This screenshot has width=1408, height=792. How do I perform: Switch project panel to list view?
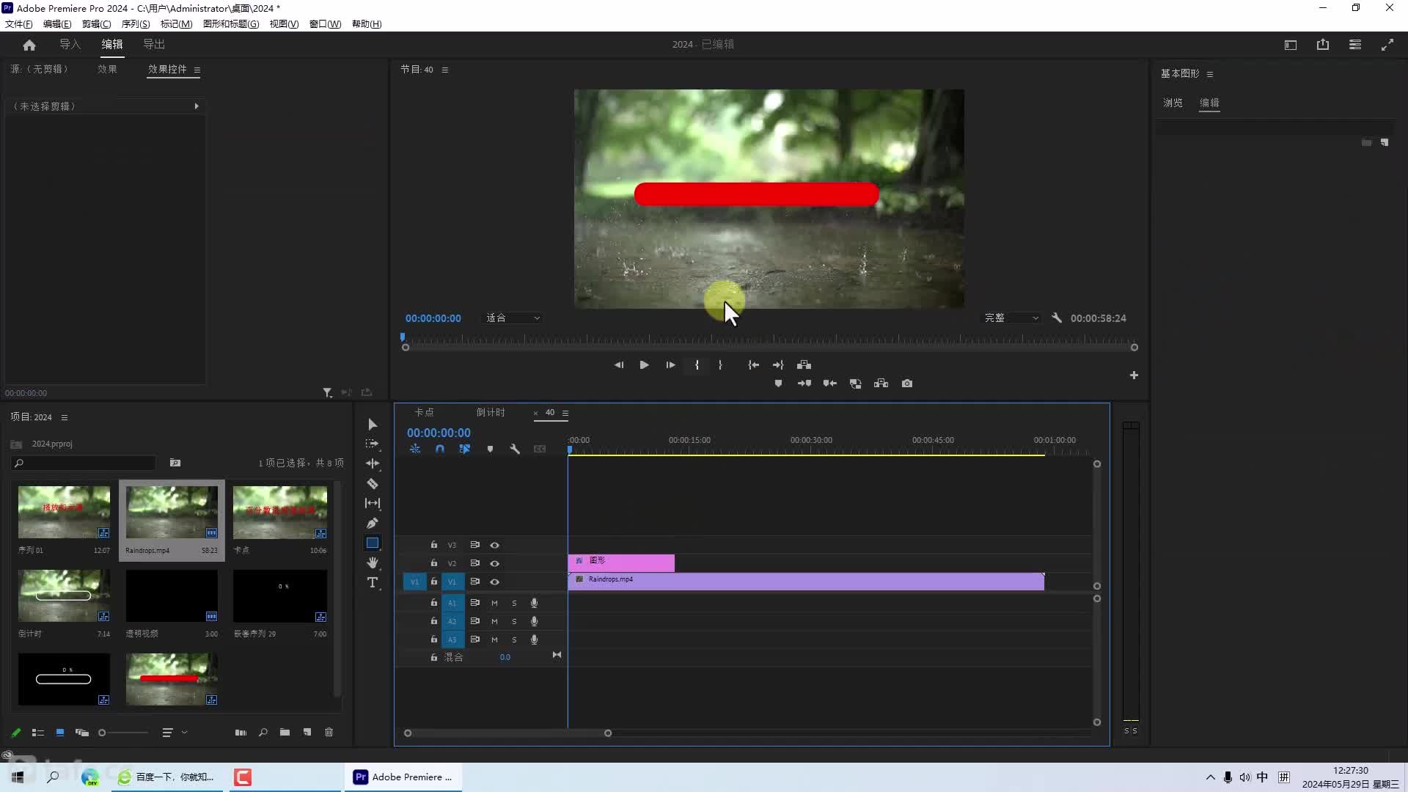pyautogui.click(x=38, y=733)
